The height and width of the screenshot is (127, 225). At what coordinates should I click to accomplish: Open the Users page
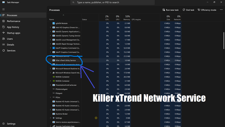24,39
